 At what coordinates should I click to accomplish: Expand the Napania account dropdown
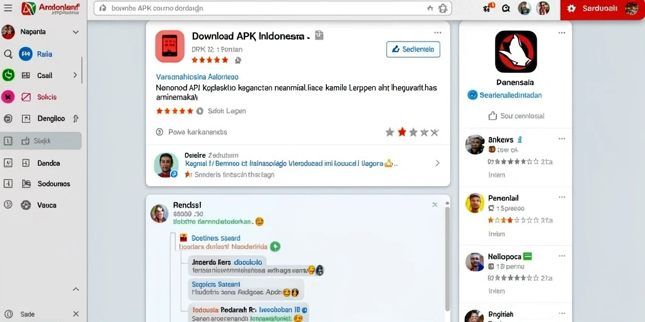(x=76, y=32)
